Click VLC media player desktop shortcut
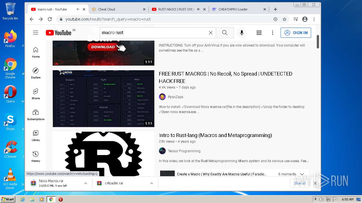Viewport: 362px width, 203px height. [x=10, y=179]
